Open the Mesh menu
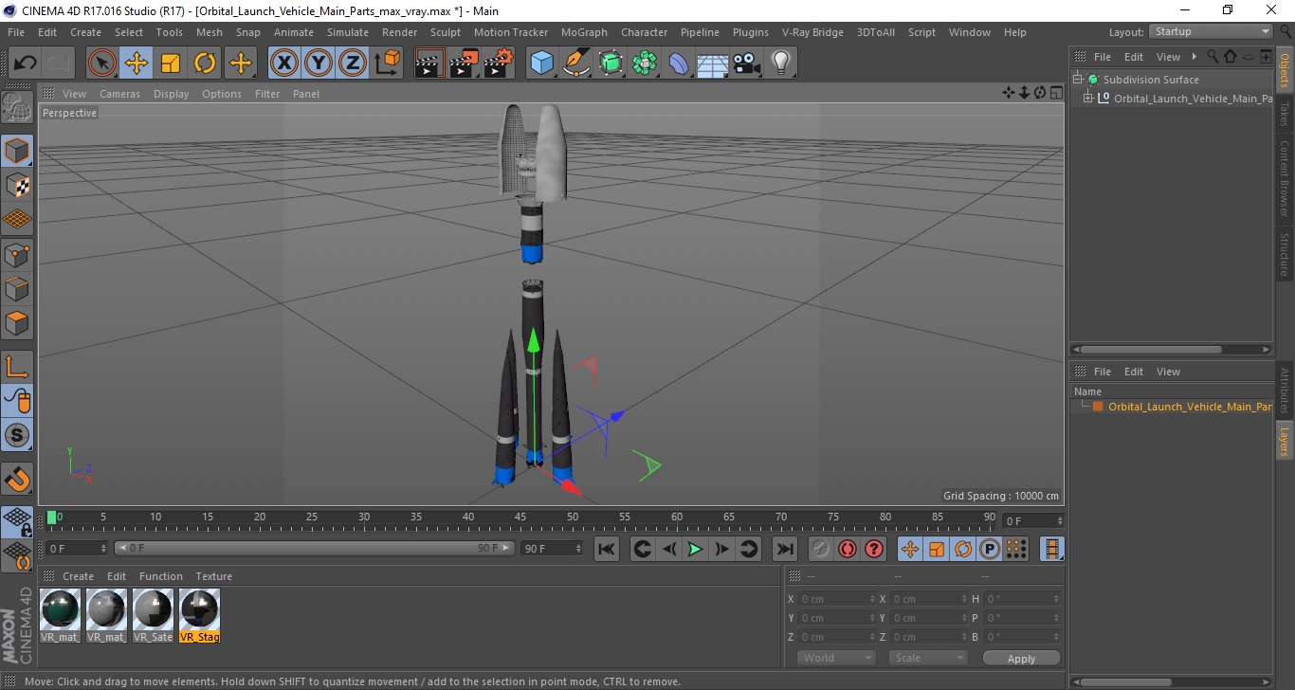1295x690 pixels. 209,32
